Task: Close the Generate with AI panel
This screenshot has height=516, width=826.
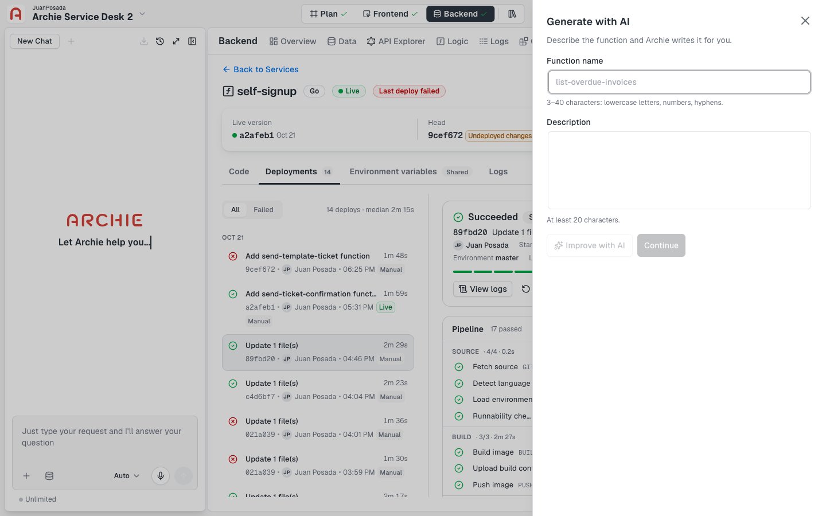Action: 805,21
